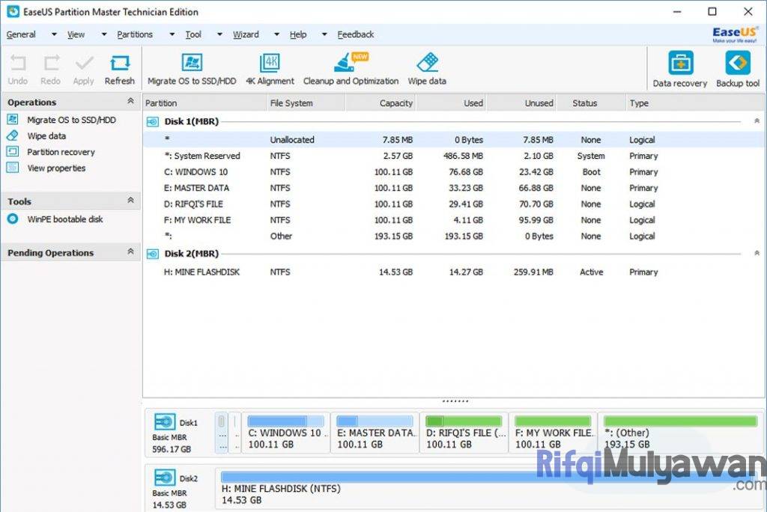
Task: Open the Partitions menu
Action: (x=136, y=34)
